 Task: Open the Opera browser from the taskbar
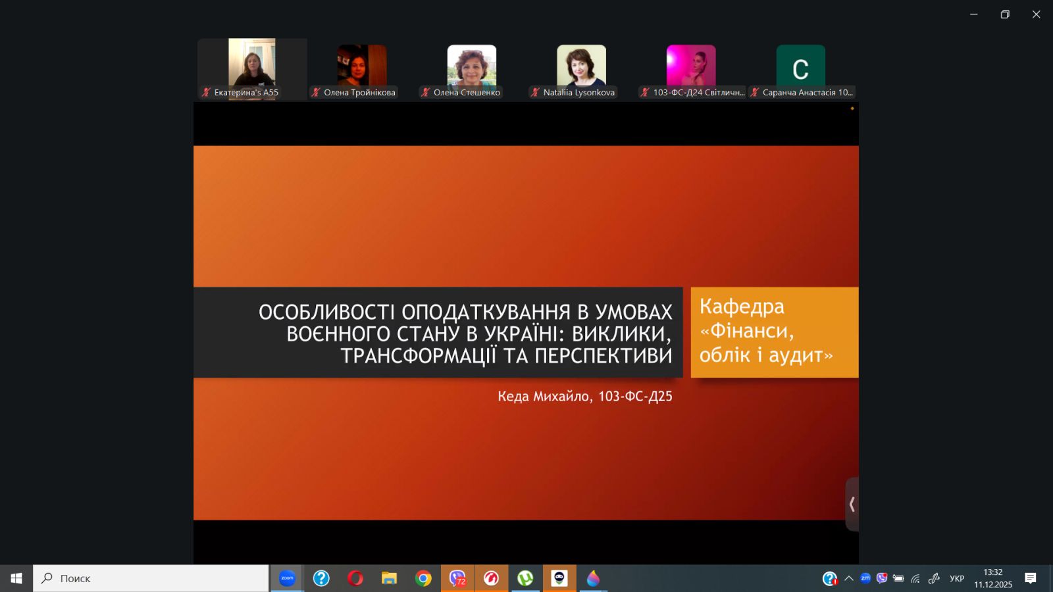pyautogui.click(x=355, y=578)
